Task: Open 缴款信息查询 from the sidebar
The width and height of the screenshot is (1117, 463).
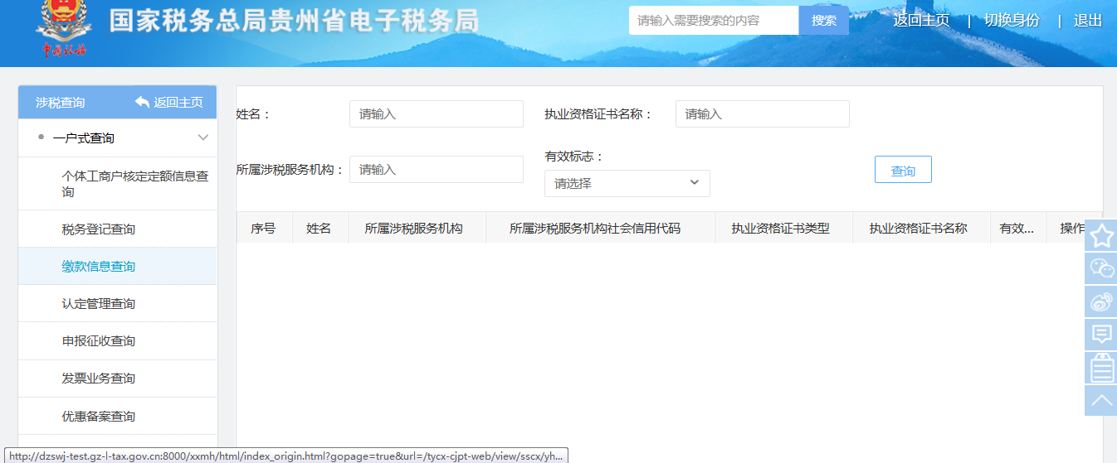Action: pyautogui.click(x=99, y=267)
